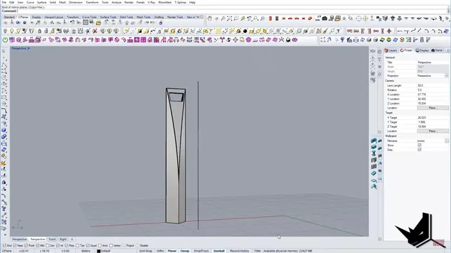Toggle SmartTrack in status bar

[x=201, y=251]
